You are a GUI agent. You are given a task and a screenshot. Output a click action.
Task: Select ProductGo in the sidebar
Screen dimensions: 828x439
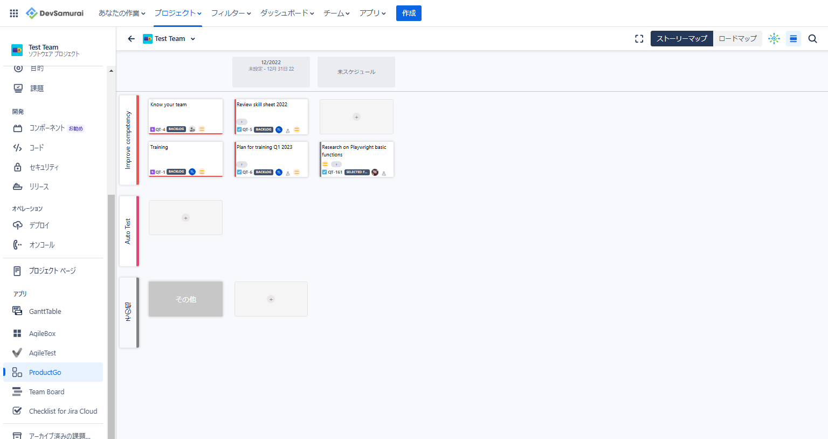45,373
